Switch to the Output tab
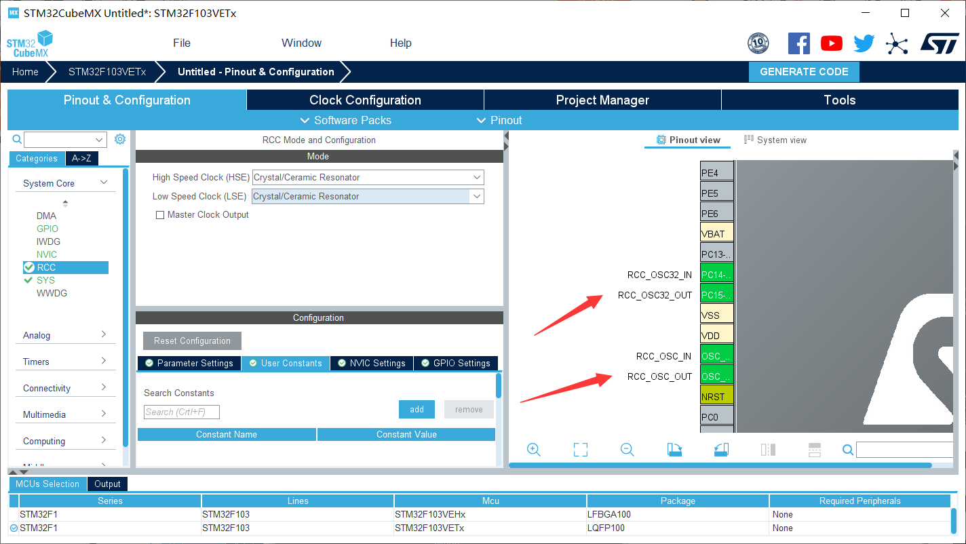This screenshot has height=544, width=966. 107,484
